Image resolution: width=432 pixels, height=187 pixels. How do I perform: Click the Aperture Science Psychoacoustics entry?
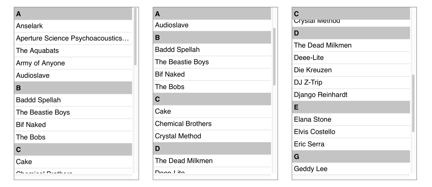[x=73, y=38]
